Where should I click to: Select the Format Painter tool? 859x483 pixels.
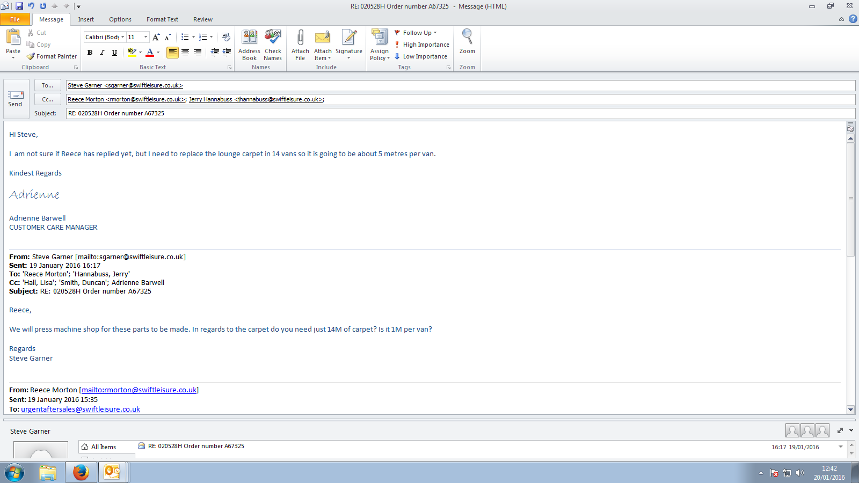tap(52, 56)
